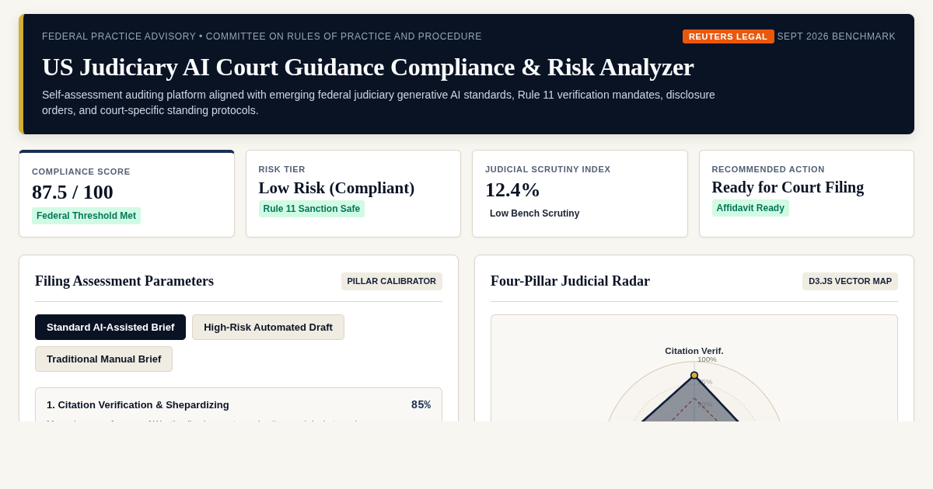Click the US Judiciary AI Court Guidance title
The width and height of the screenshot is (933, 489).
point(368,67)
